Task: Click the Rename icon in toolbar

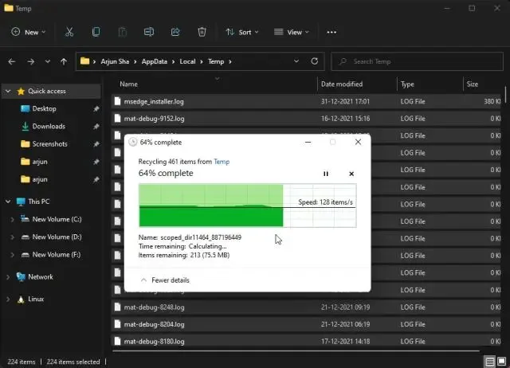Action: point(149,32)
